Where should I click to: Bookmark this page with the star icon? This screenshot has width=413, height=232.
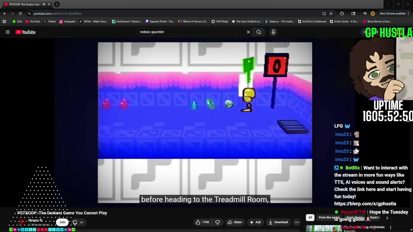tap(331, 14)
